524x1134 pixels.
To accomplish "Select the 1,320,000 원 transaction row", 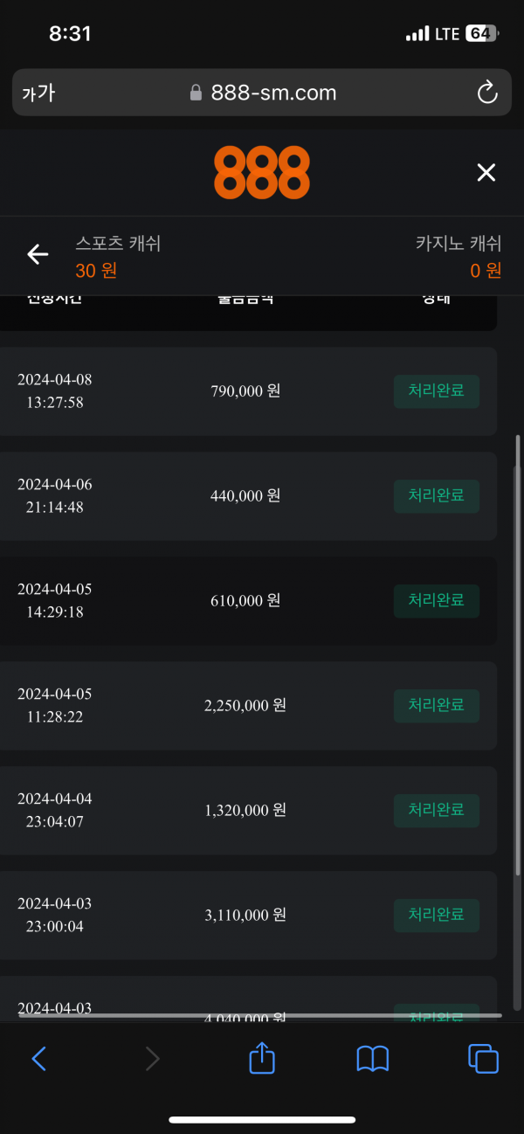I will point(245,810).
